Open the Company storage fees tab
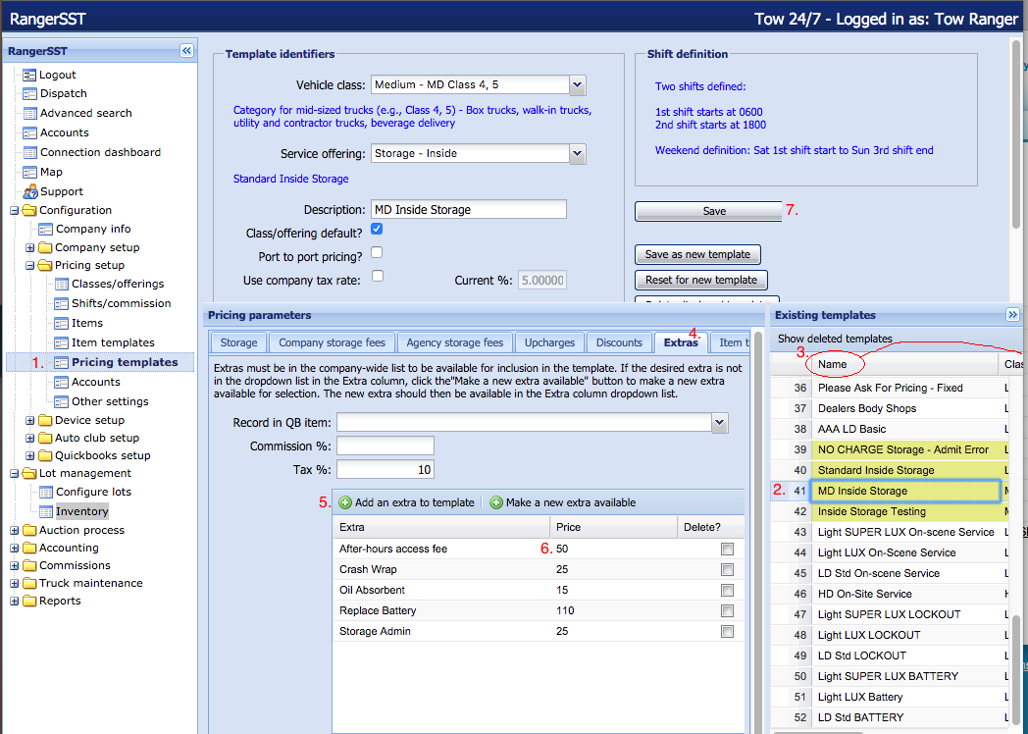 click(332, 342)
